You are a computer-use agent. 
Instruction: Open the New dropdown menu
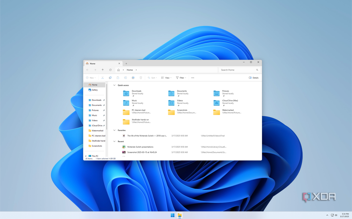pyautogui.click(x=91, y=78)
